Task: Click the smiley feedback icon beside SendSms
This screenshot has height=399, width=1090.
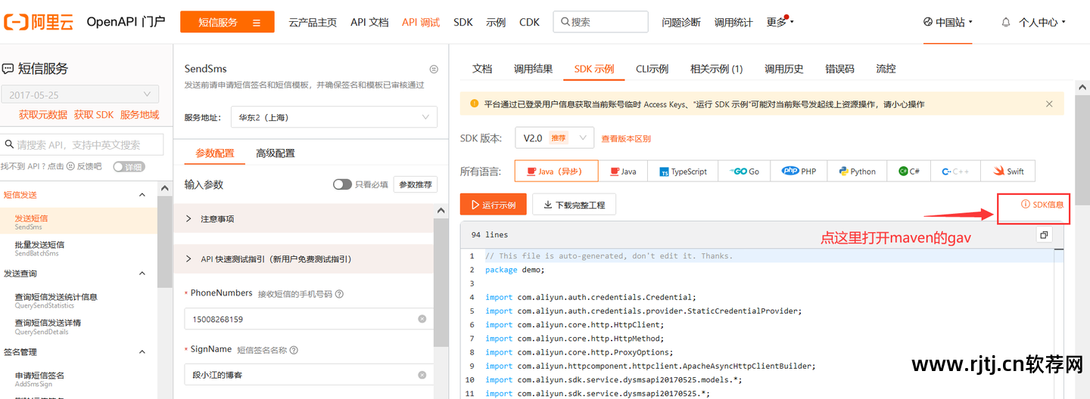Action: point(434,69)
